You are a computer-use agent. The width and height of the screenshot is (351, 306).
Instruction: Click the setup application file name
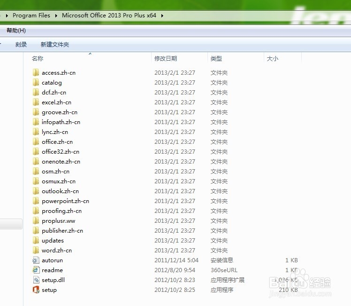click(x=49, y=290)
